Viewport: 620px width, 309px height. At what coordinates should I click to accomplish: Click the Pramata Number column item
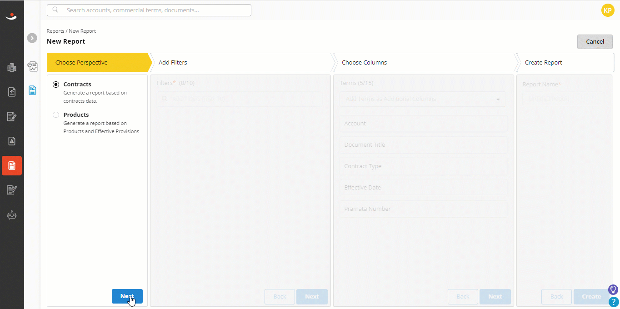(423, 209)
